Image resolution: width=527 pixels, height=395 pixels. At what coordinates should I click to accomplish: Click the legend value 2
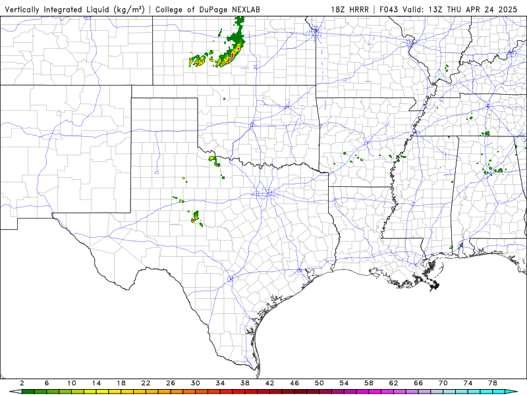tap(22, 383)
